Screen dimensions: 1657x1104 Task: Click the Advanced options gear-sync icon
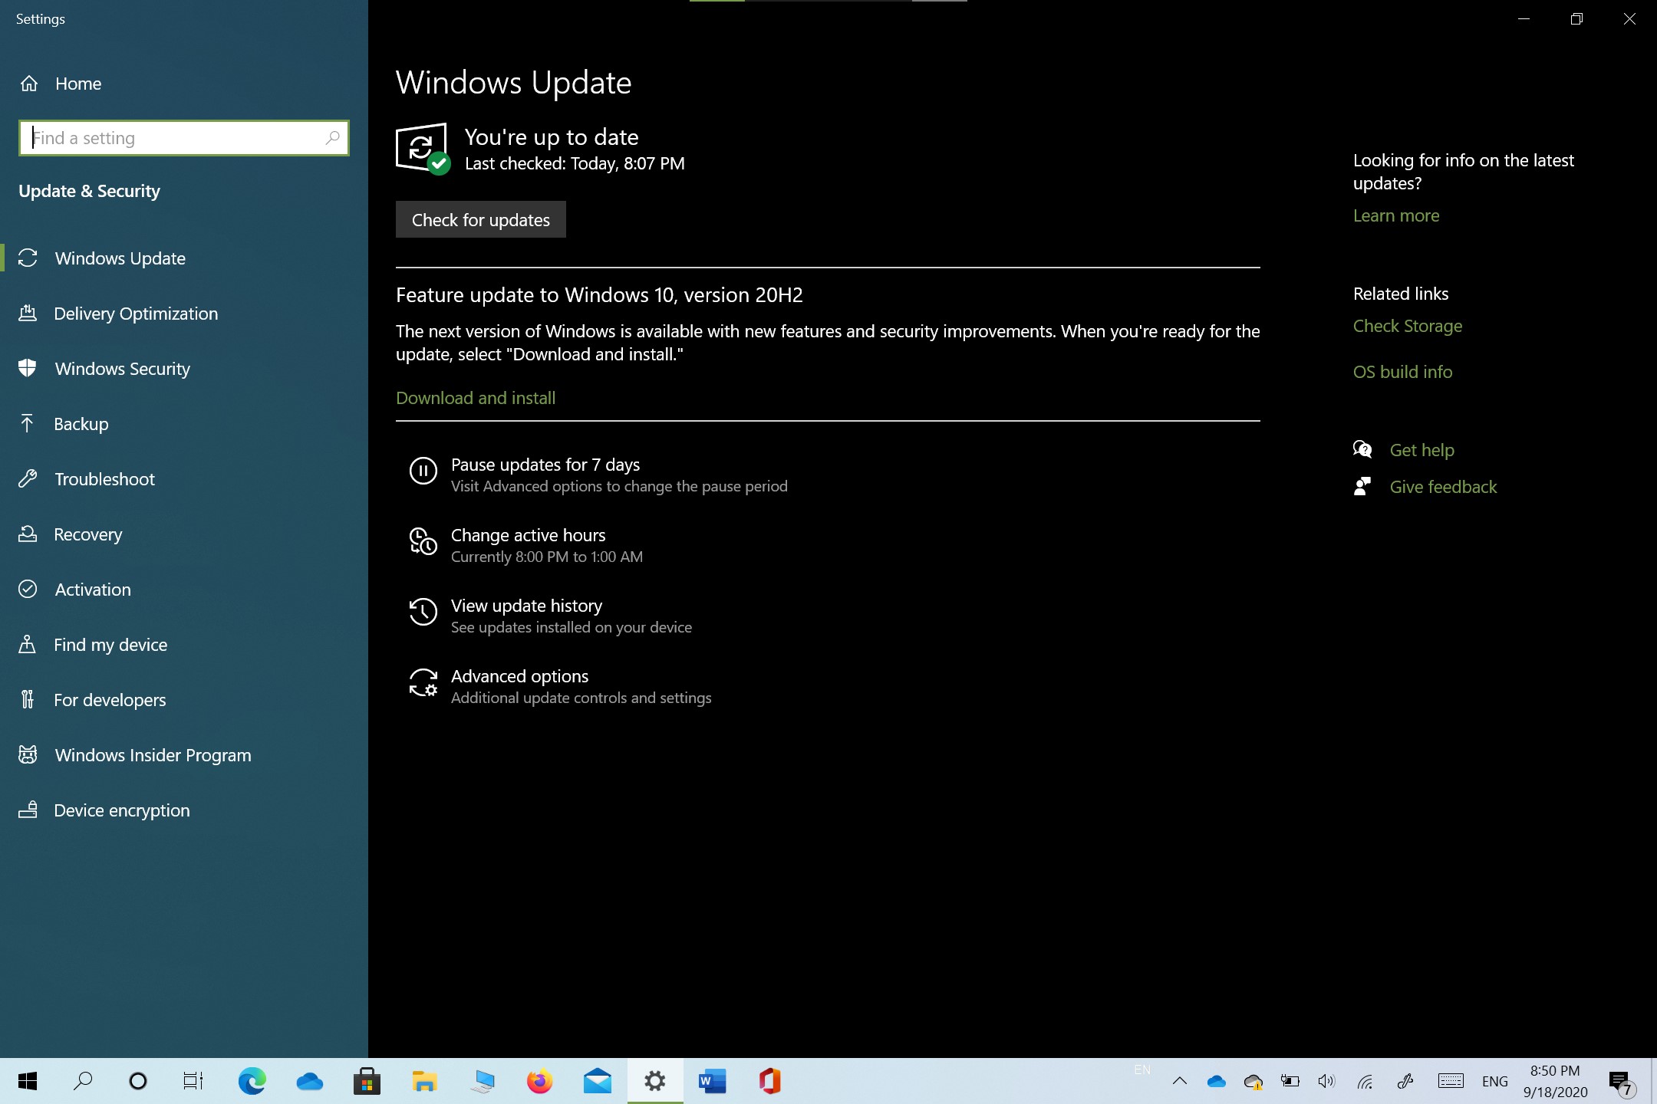(x=423, y=682)
